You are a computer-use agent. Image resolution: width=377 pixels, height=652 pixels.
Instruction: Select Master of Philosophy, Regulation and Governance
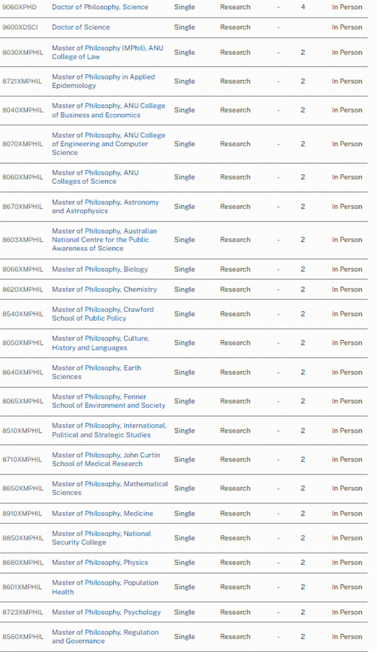[105, 637]
